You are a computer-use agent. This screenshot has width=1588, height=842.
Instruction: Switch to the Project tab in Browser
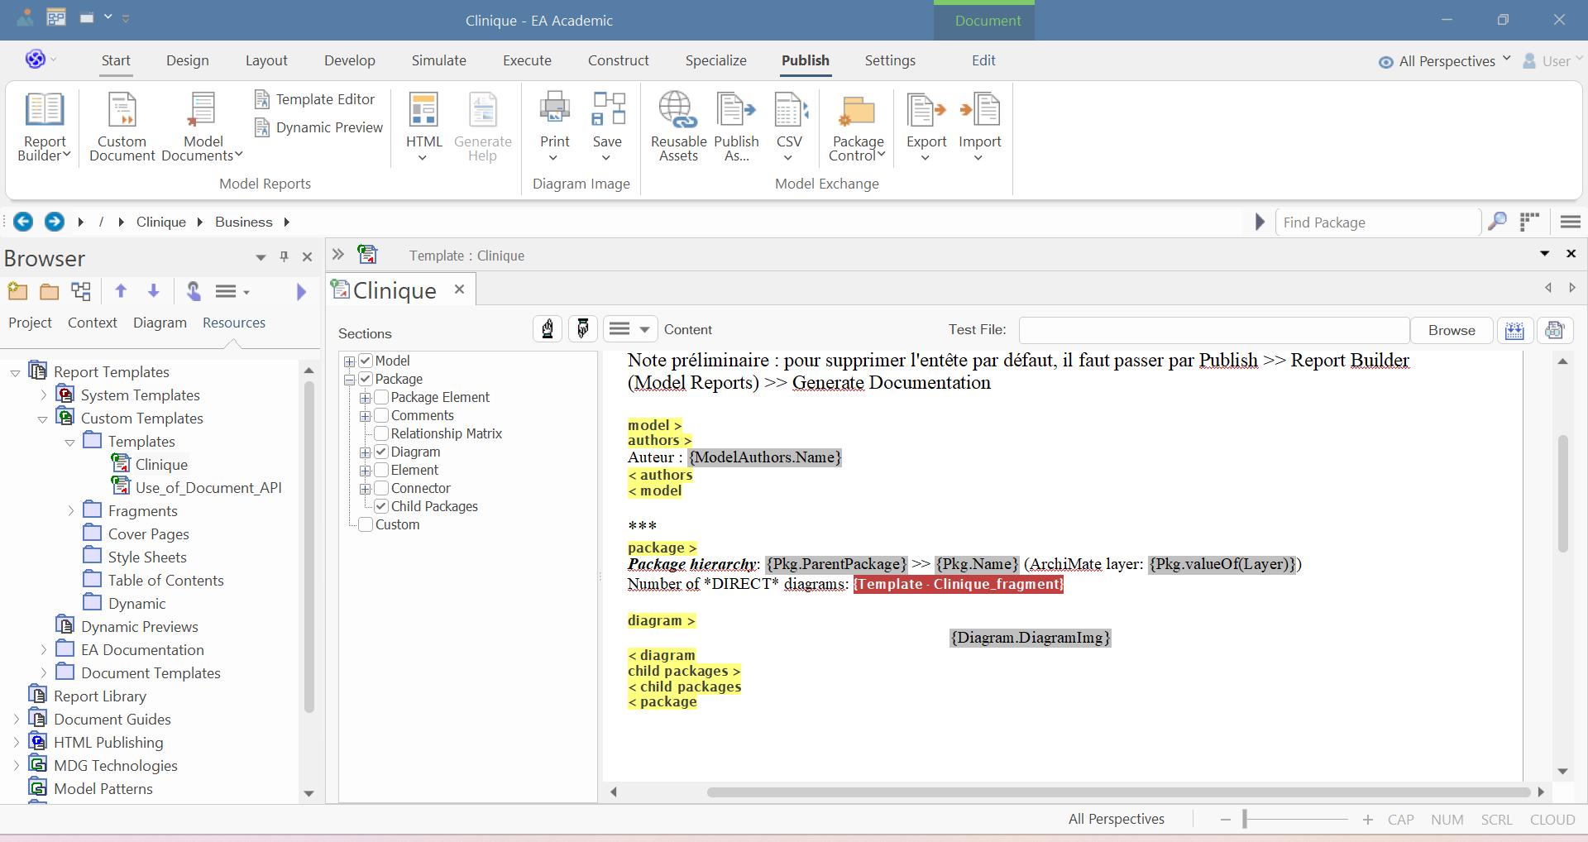(x=31, y=323)
